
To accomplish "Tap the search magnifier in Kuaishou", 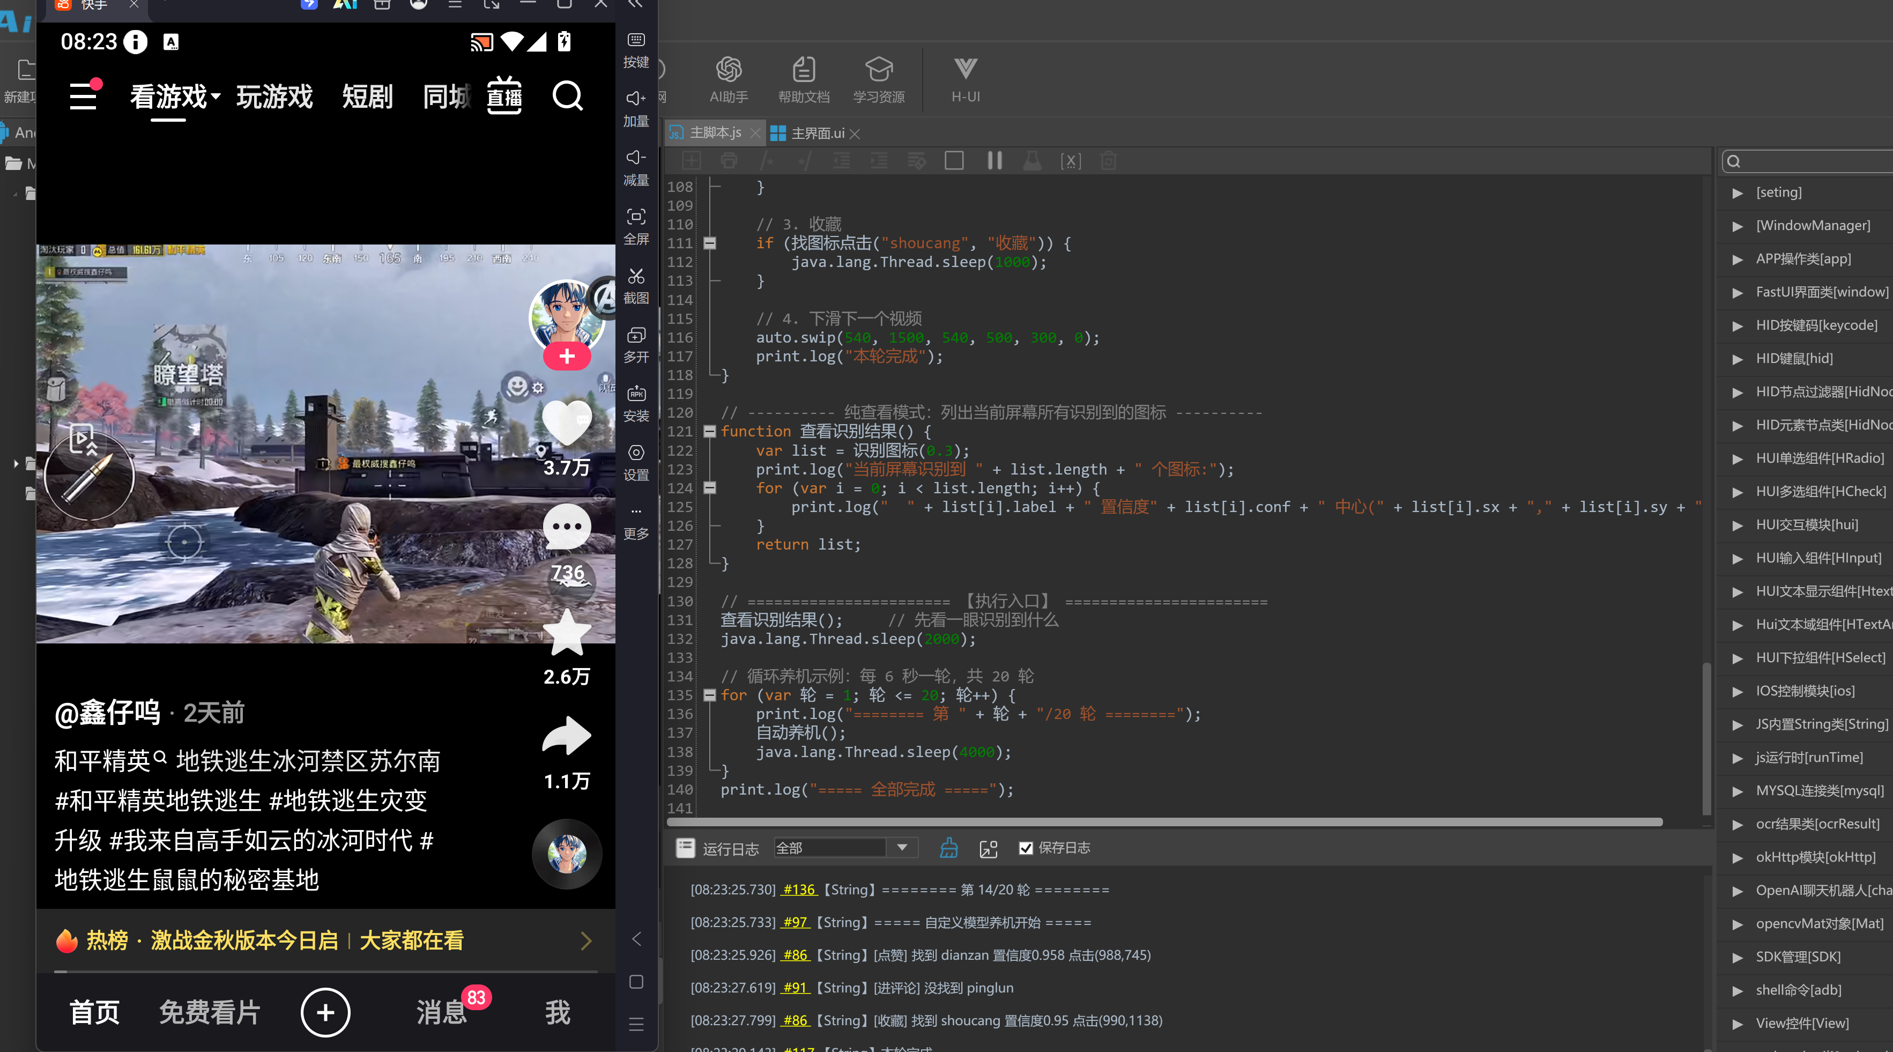I will click(567, 97).
